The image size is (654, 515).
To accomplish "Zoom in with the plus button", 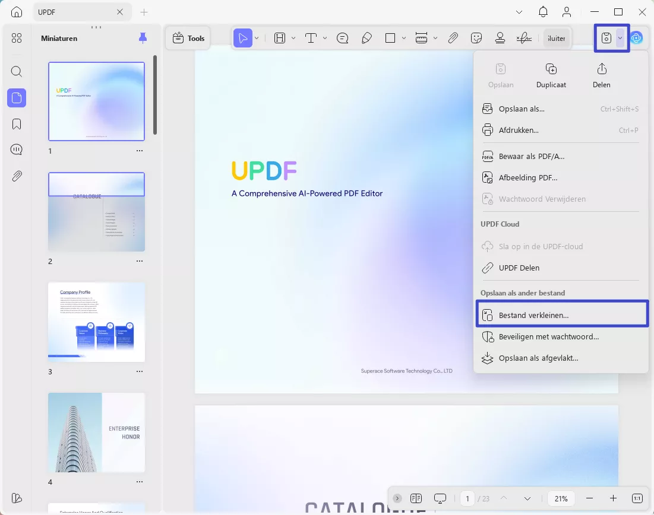I will click(x=613, y=498).
